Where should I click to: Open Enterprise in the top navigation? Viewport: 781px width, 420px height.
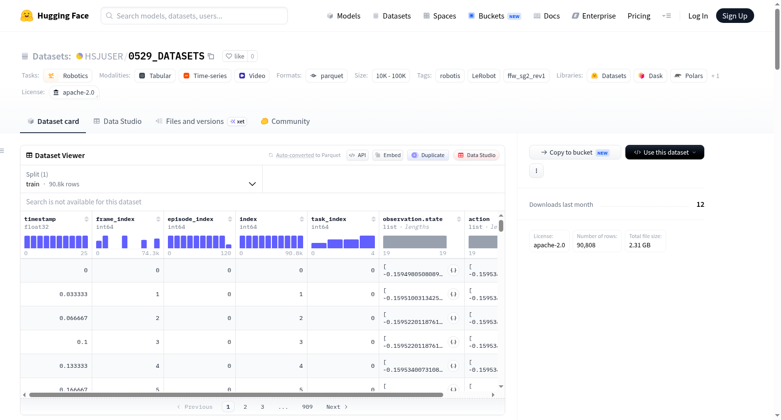594,16
